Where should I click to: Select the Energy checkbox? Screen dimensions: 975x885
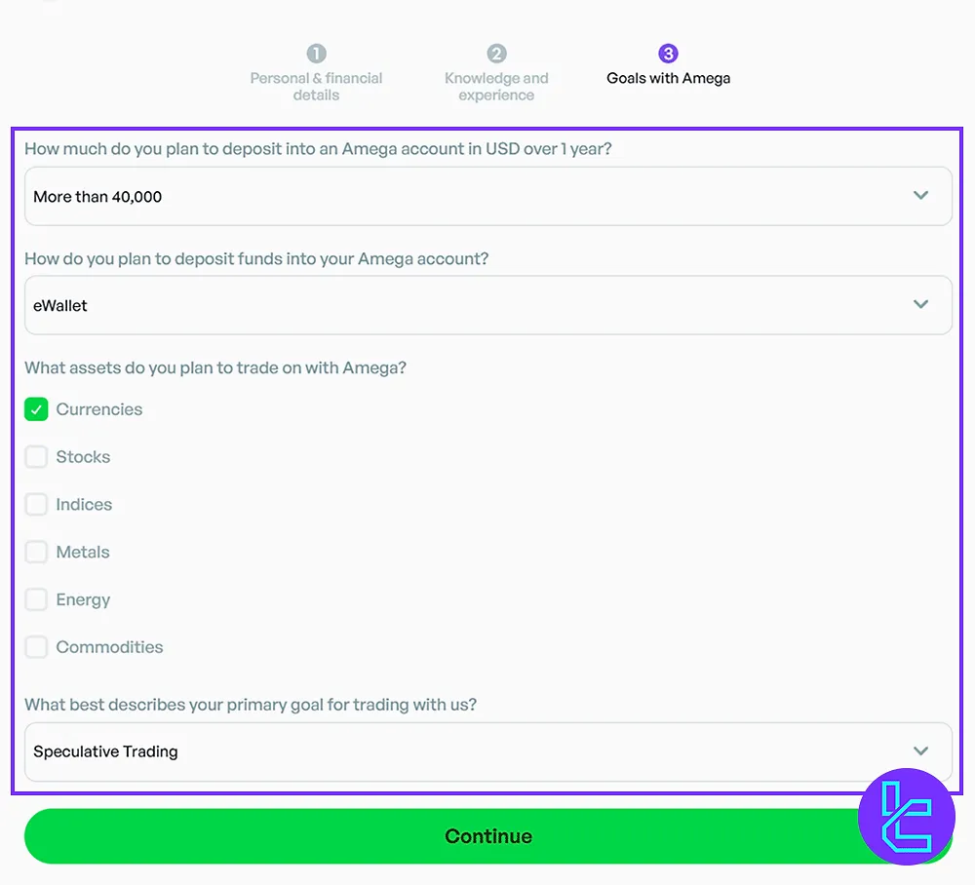click(x=36, y=599)
